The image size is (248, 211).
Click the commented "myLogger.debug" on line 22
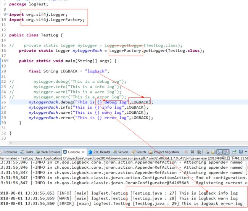51,82
